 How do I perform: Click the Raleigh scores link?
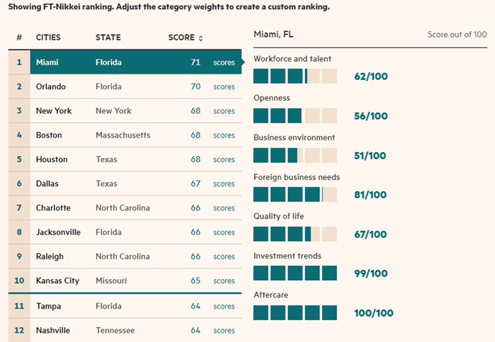pyautogui.click(x=224, y=256)
